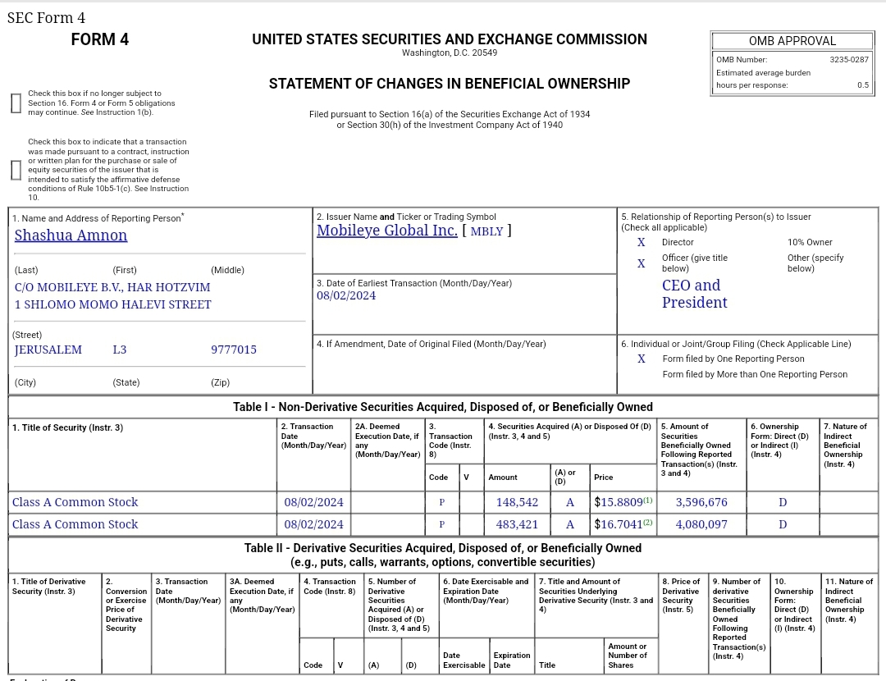Image resolution: width=886 pixels, height=681 pixels.
Task: Click the X next to Form filed by One Reporting Person
Action: 642,359
